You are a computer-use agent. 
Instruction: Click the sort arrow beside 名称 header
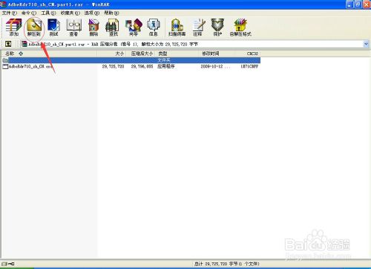point(21,54)
